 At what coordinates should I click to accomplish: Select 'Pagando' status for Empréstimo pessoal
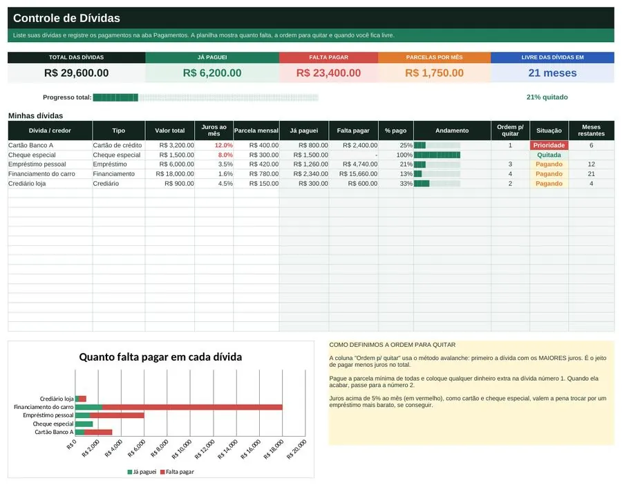tap(549, 164)
